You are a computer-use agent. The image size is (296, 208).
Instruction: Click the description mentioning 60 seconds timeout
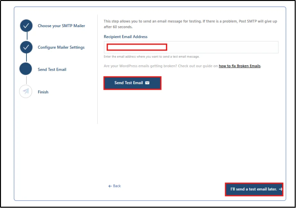[x=190, y=24]
